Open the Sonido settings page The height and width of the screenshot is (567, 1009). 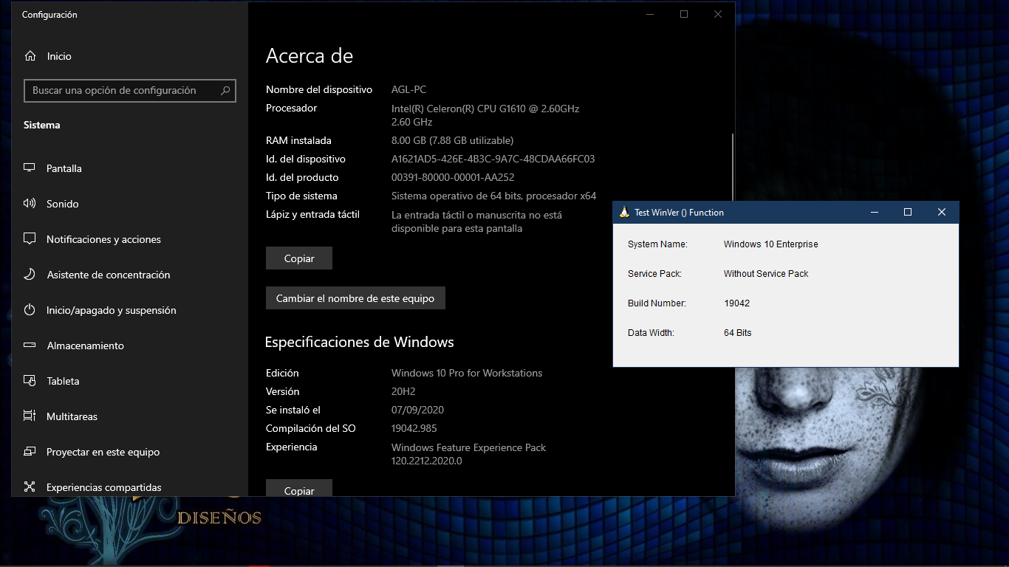[x=130, y=204]
